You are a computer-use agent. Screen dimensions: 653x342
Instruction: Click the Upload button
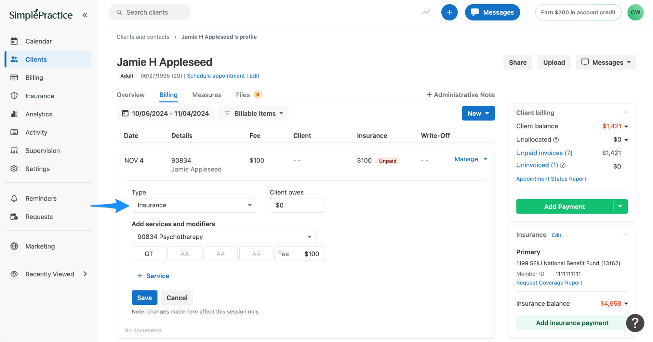(554, 62)
